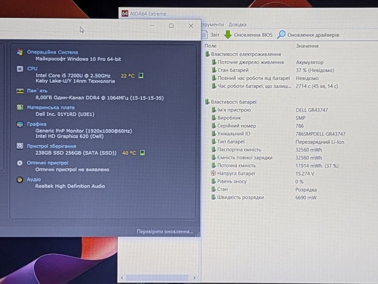Viewport: 378px width, 284px height.
Task: Click the CPU chip icon
Action: (x=20, y=69)
